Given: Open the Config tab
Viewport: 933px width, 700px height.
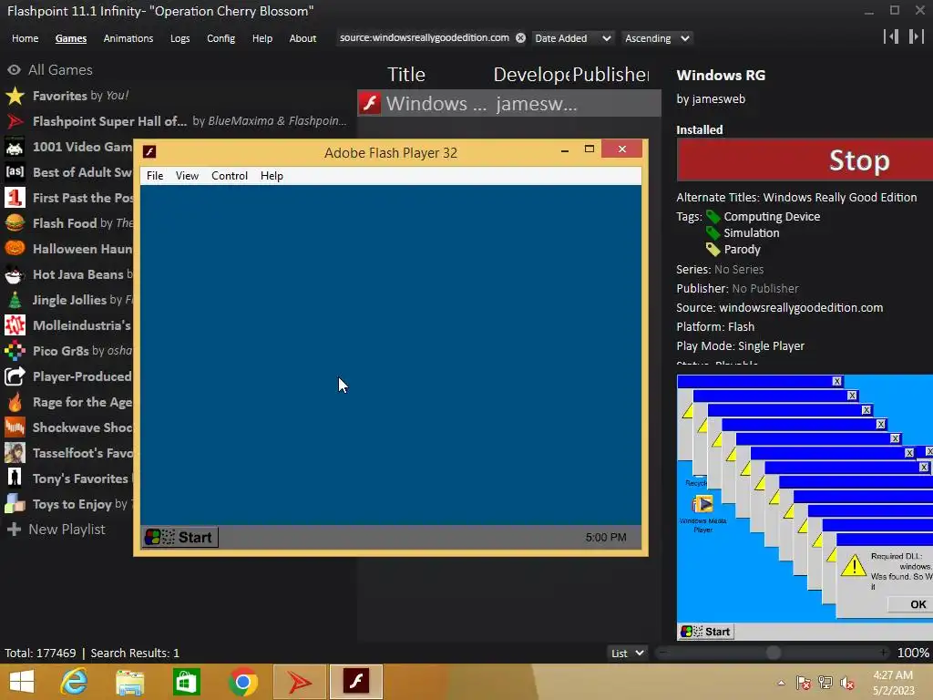Looking at the screenshot, I should click(x=220, y=38).
